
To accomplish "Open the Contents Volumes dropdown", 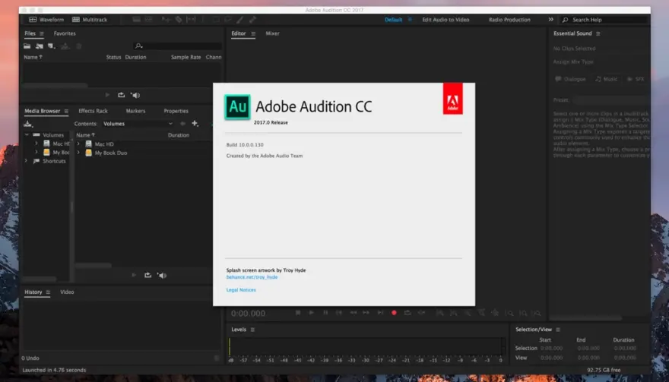I will pyautogui.click(x=138, y=124).
